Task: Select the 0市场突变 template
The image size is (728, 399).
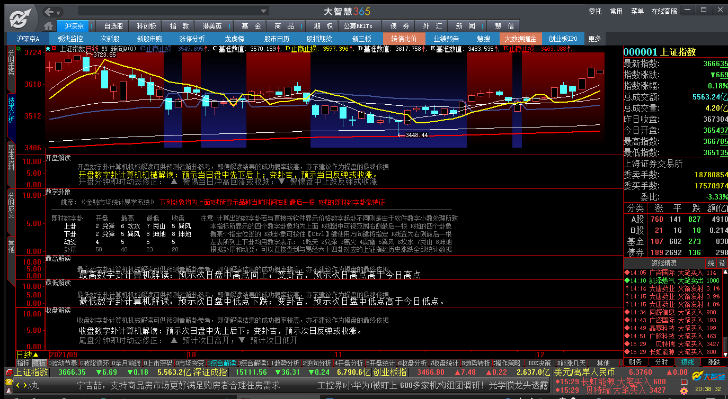Action: click(190, 363)
